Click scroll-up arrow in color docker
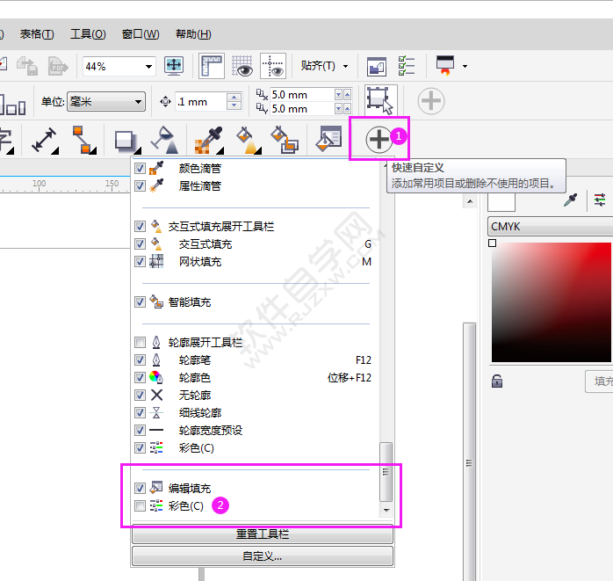The image size is (613, 581). (470, 202)
